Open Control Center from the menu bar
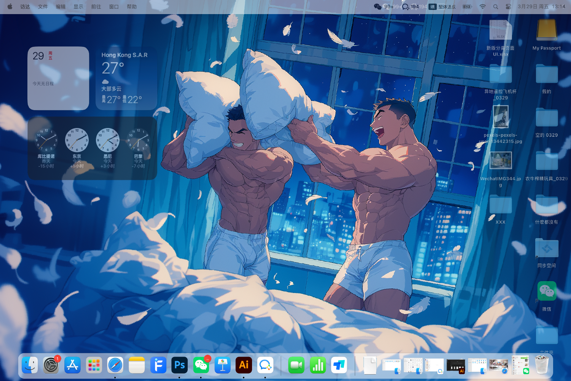 tap(508, 7)
